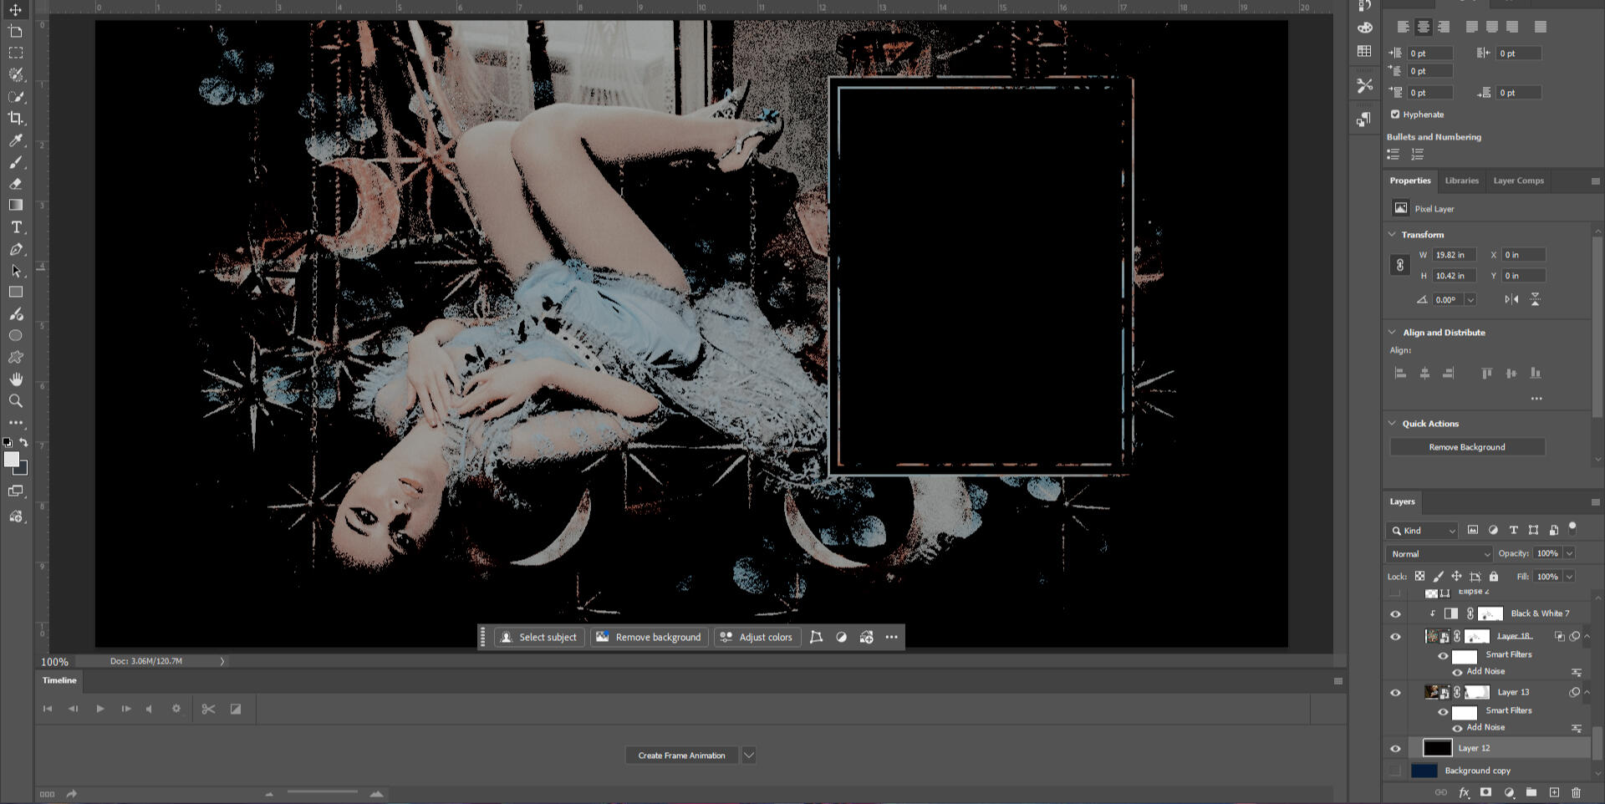Click the split-at-playhead scissors icon in Timeline
This screenshot has width=1605, height=804.
pyautogui.click(x=208, y=709)
